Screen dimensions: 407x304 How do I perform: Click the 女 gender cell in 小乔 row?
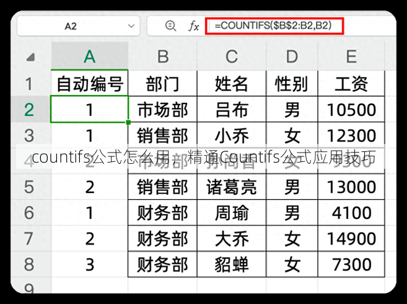pos(292,135)
